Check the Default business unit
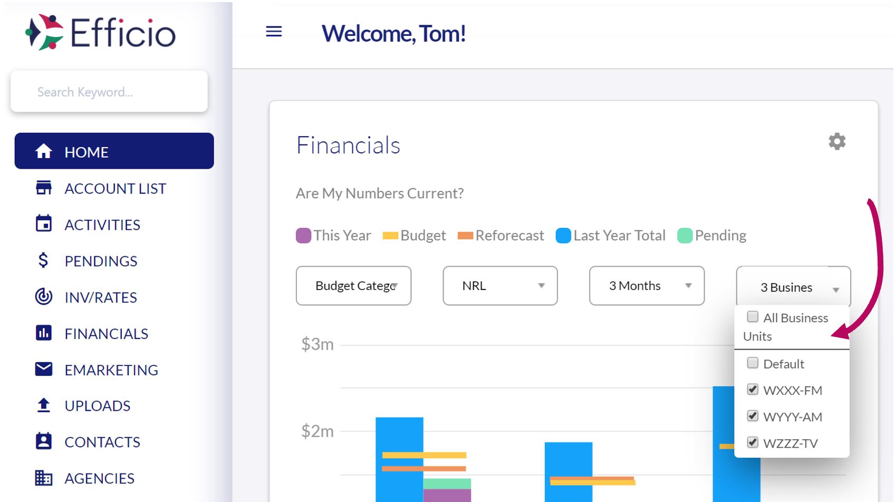This screenshot has width=895, height=502. (753, 363)
